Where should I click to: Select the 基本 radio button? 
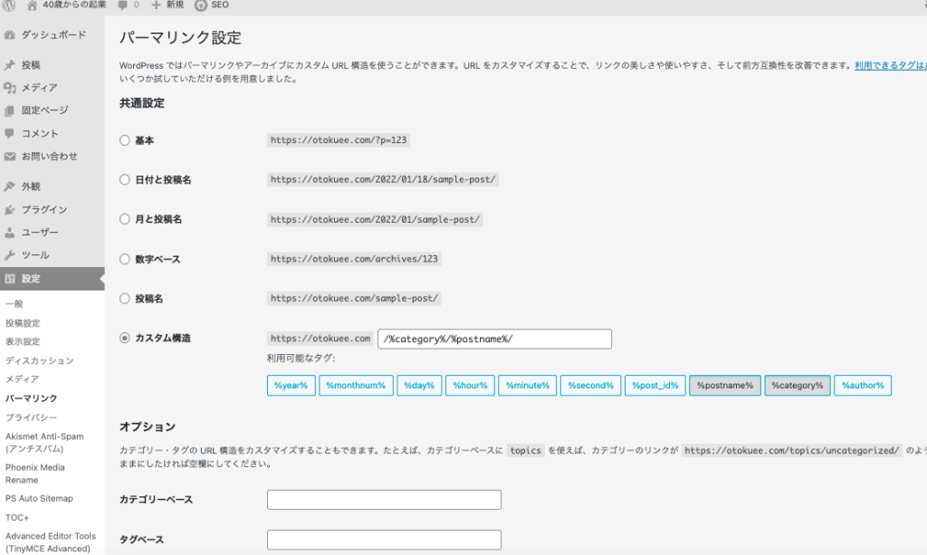pos(125,140)
